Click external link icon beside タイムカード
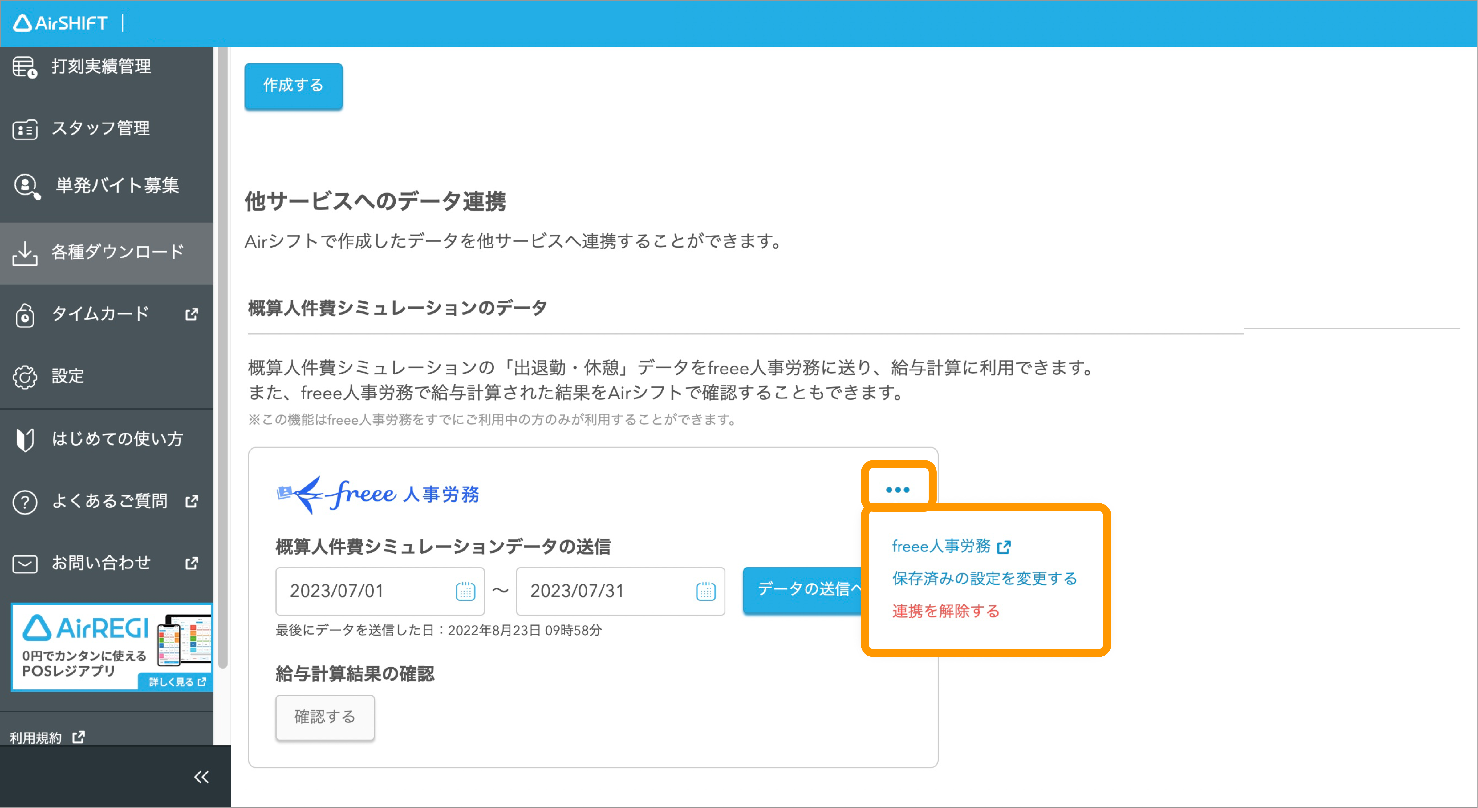This screenshot has width=1478, height=808. 192,314
